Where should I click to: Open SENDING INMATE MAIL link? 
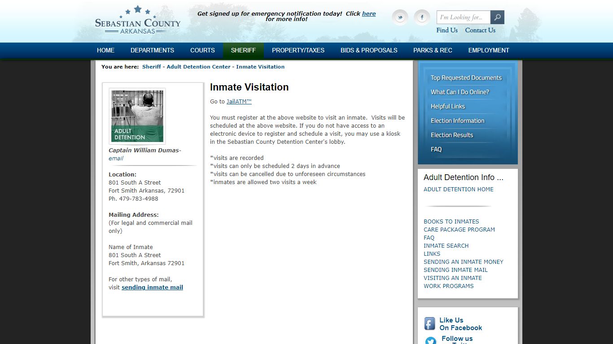[455, 270]
